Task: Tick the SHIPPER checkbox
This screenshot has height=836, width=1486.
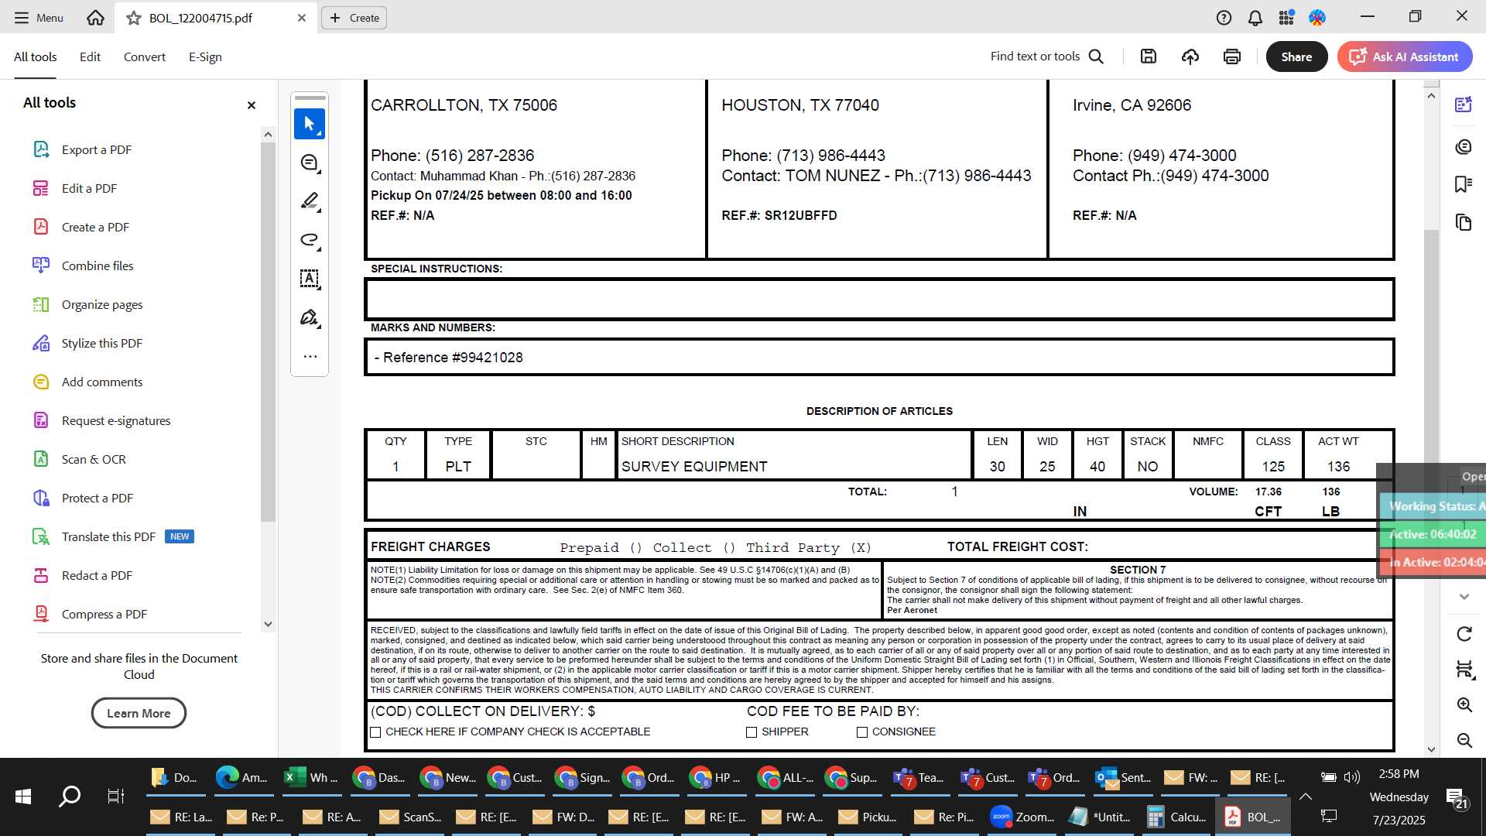Action: pos(752,732)
